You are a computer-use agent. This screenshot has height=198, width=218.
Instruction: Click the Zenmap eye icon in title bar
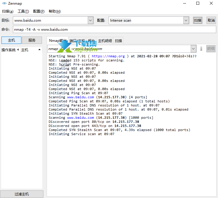[4, 3]
